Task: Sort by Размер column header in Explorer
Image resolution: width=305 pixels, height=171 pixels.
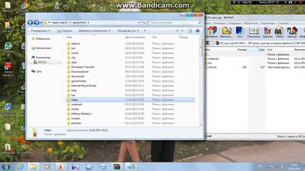Action: point(183,37)
